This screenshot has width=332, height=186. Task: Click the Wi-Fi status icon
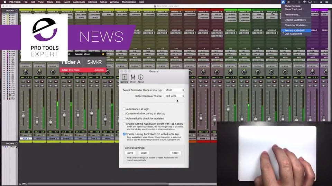[x=304, y=2]
